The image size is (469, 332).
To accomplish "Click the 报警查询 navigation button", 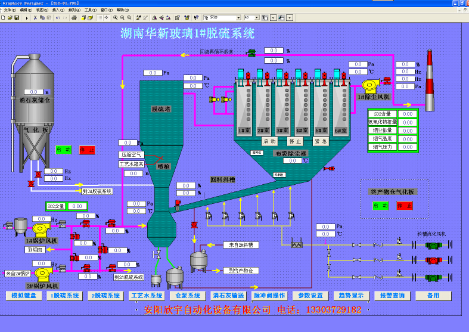I will 393,296.
